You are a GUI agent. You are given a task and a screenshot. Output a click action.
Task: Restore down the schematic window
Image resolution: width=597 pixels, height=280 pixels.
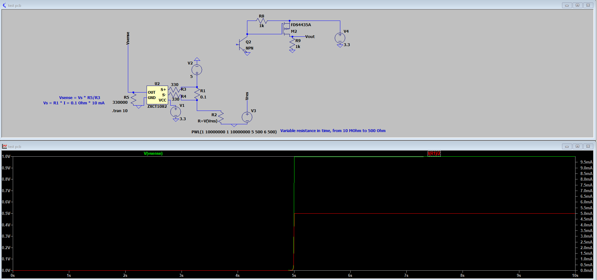pyautogui.click(x=577, y=5)
